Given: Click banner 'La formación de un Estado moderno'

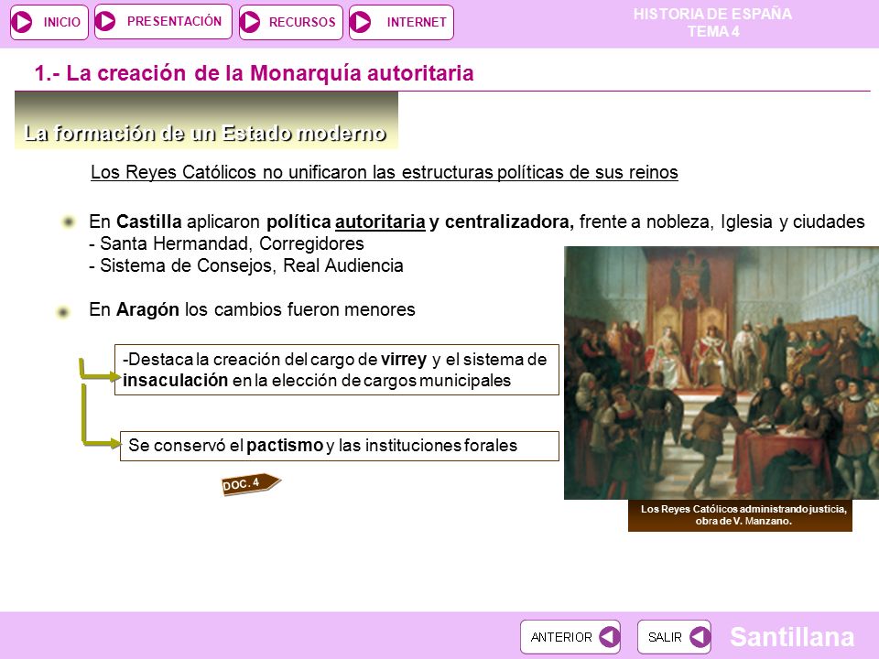Looking at the screenshot, I should click(x=206, y=121).
